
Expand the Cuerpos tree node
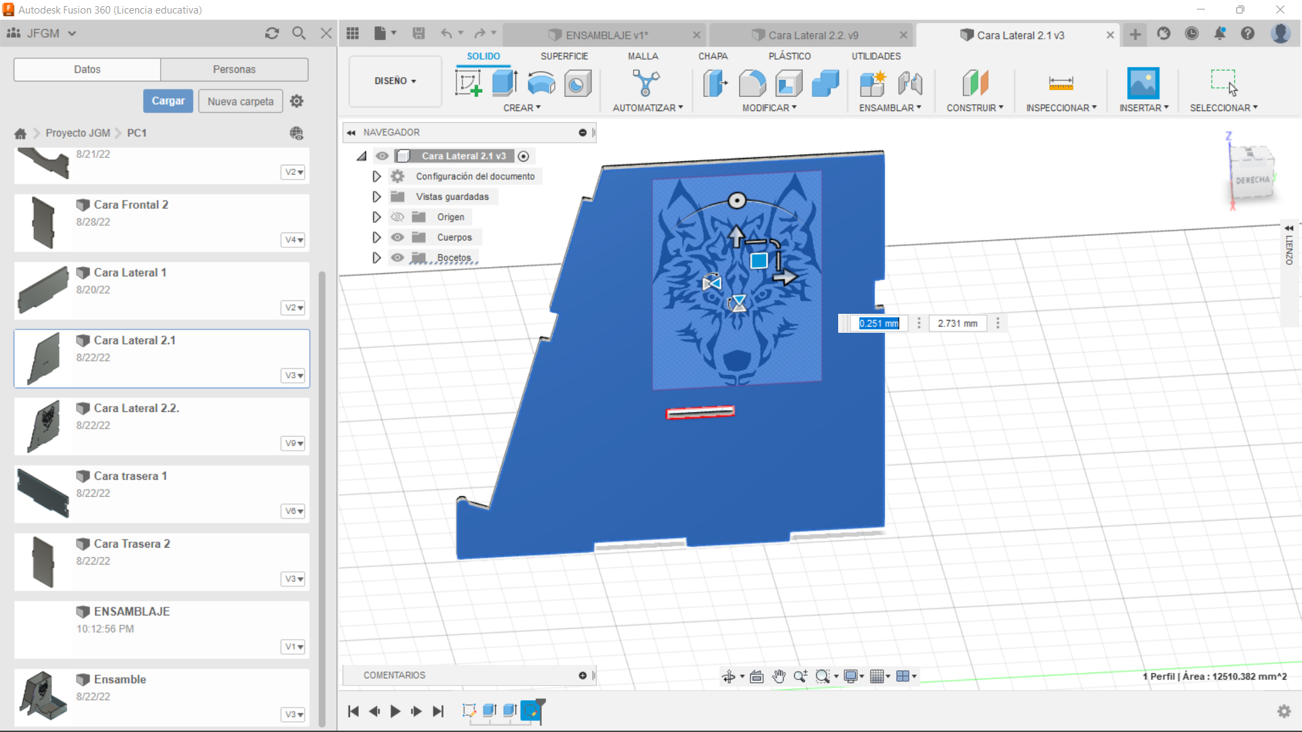[376, 237]
